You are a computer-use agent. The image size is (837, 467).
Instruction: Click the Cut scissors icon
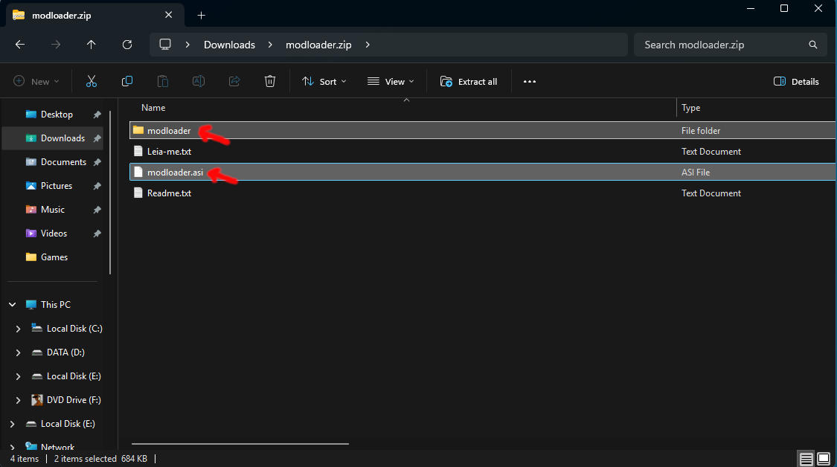(92, 81)
